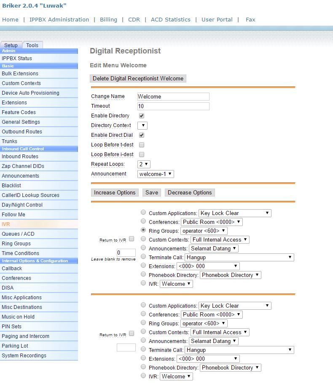The width and height of the screenshot is (333, 383).
Task: Select second option's Extensions radio button
Action: point(143,358)
